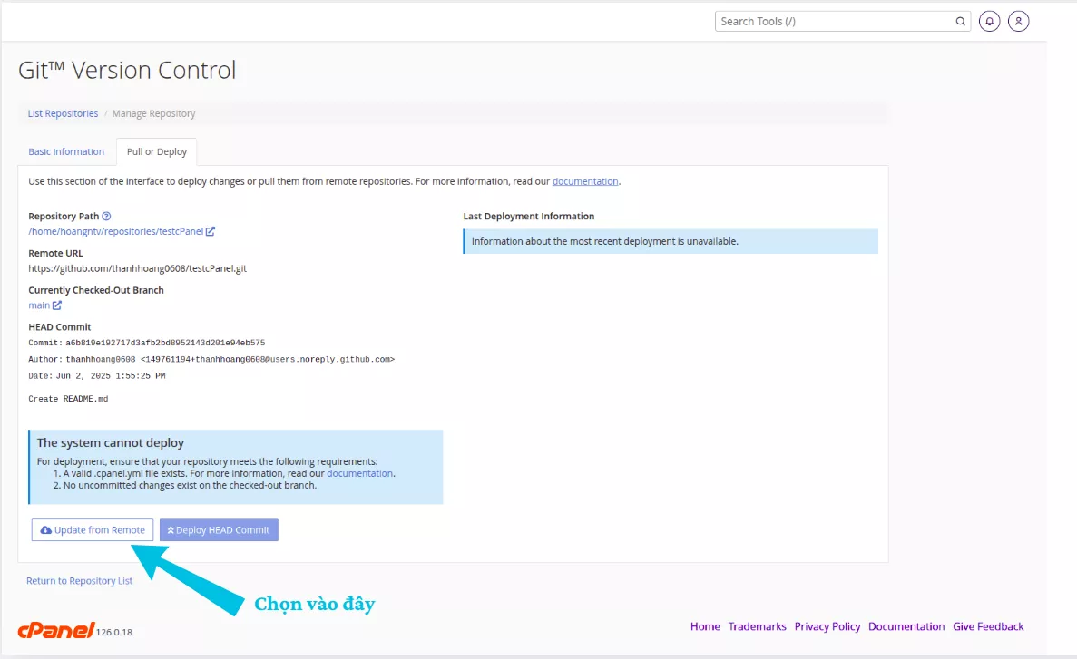
Task: Click the notifications bell icon
Action: click(x=990, y=21)
